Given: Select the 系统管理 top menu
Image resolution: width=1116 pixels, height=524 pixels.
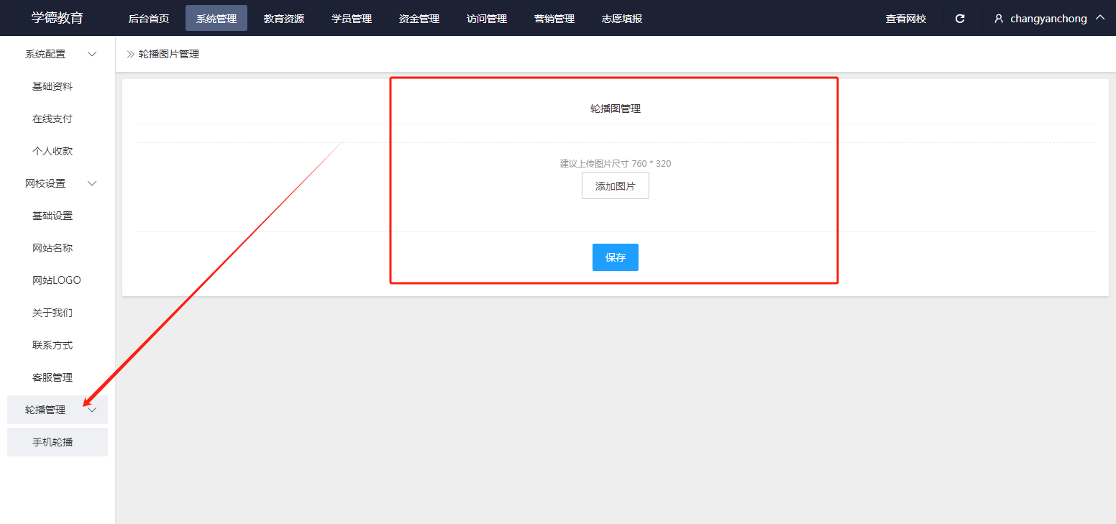Looking at the screenshot, I should [x=216, y=19].
